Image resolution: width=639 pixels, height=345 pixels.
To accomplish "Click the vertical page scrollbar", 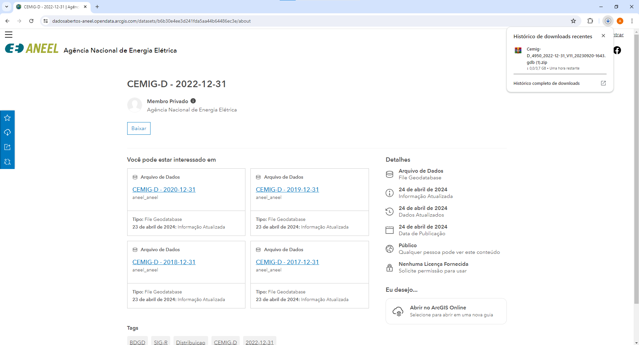I will pyautogui.click(x=636, y=169).
